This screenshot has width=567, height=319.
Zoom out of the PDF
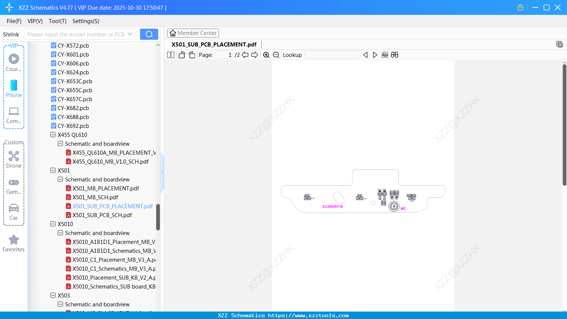point(276,55)
